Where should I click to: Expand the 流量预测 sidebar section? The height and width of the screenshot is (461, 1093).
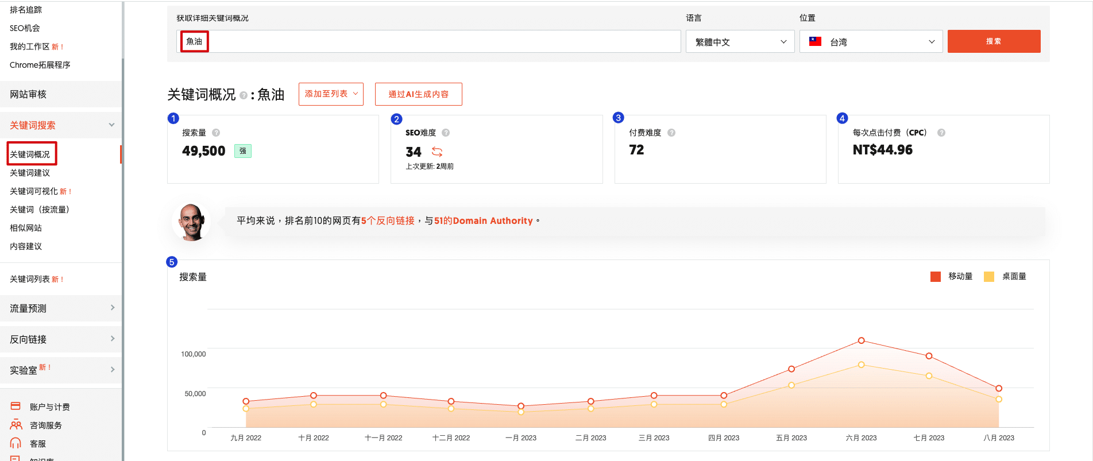[x=61, y=308]
